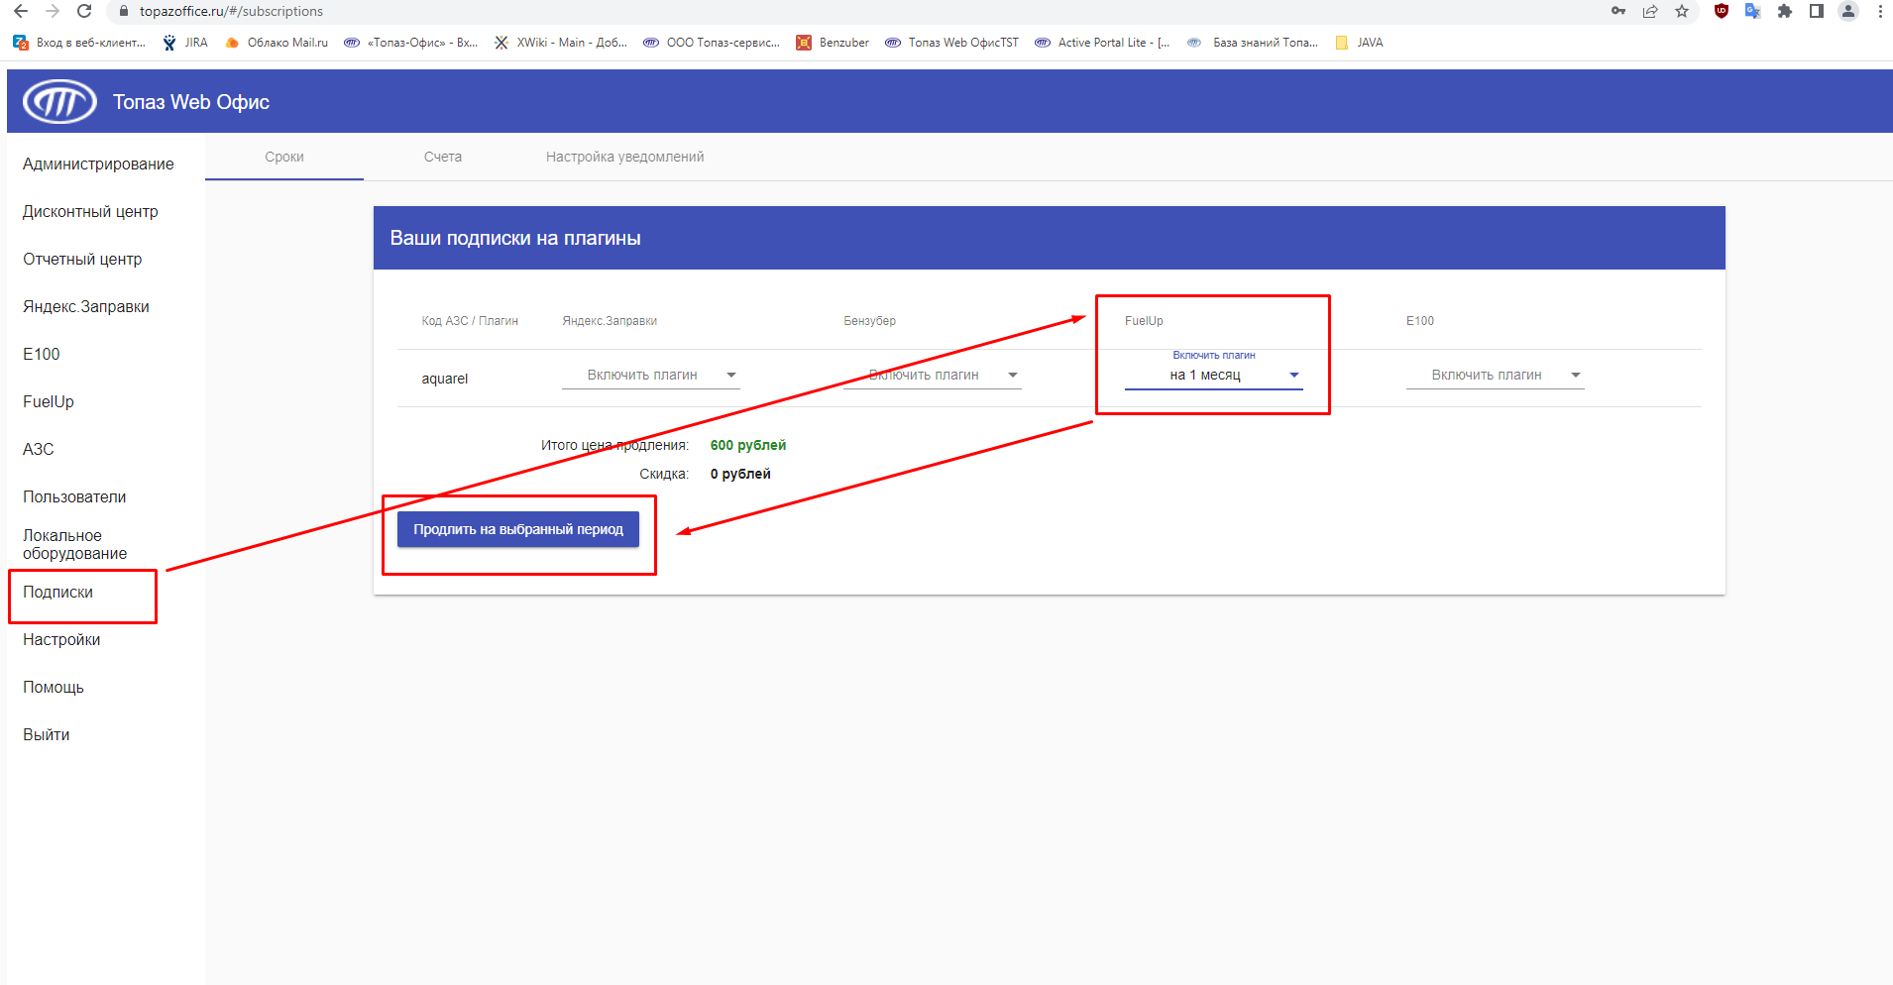The width and height of the screenshot is (1893, 985).
Task: Open the База знаний Топаз bookmark
Action: [x=1253, y=43]
